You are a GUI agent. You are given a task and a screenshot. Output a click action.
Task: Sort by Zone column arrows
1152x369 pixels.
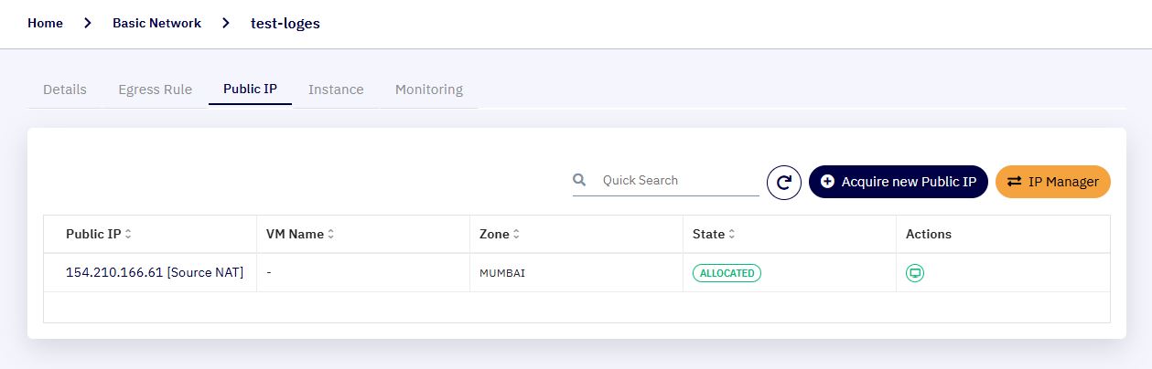pyautogui.click(x=517, y=235)
